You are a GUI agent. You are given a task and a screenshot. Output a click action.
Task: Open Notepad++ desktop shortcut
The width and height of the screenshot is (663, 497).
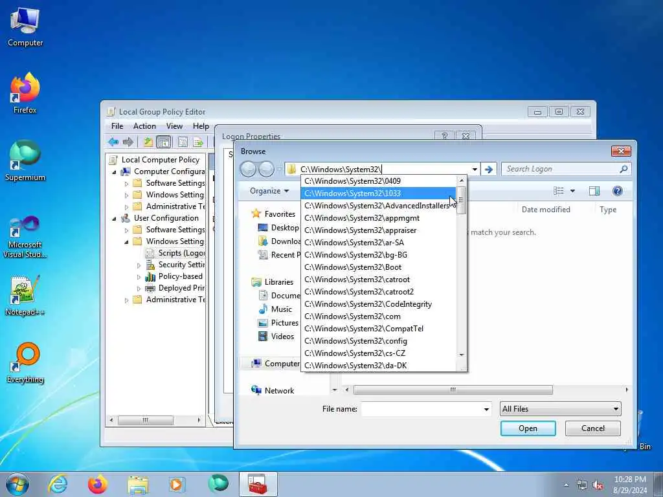click(25, 296)
